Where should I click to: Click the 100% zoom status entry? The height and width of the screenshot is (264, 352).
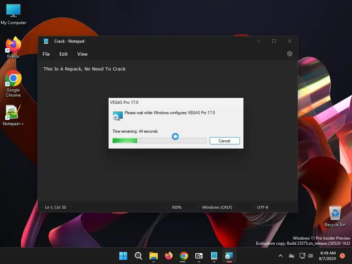[x=176, y=207]
